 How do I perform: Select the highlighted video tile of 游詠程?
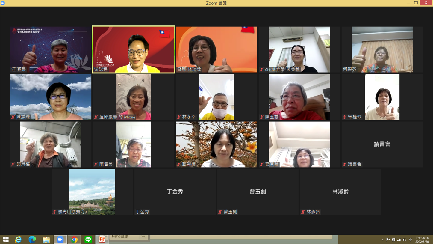[134, 49]
